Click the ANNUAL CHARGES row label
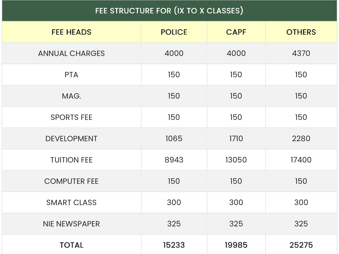Screen dimensions: 339x254 [x=72, y=53]
